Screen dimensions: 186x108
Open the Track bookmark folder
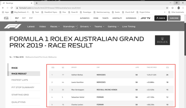coord(36,12)
